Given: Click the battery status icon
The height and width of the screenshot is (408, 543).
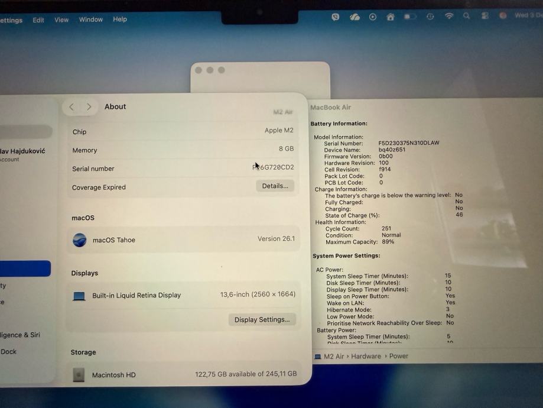Looking at the screenshot, I should (x=409, y=17).
